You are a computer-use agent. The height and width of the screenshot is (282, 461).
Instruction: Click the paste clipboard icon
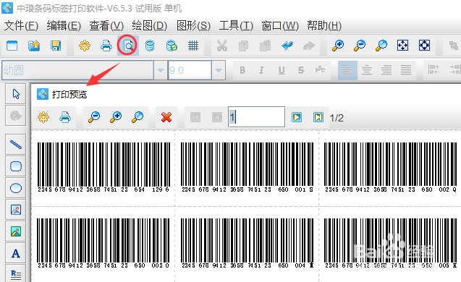(x=265, y=46)
